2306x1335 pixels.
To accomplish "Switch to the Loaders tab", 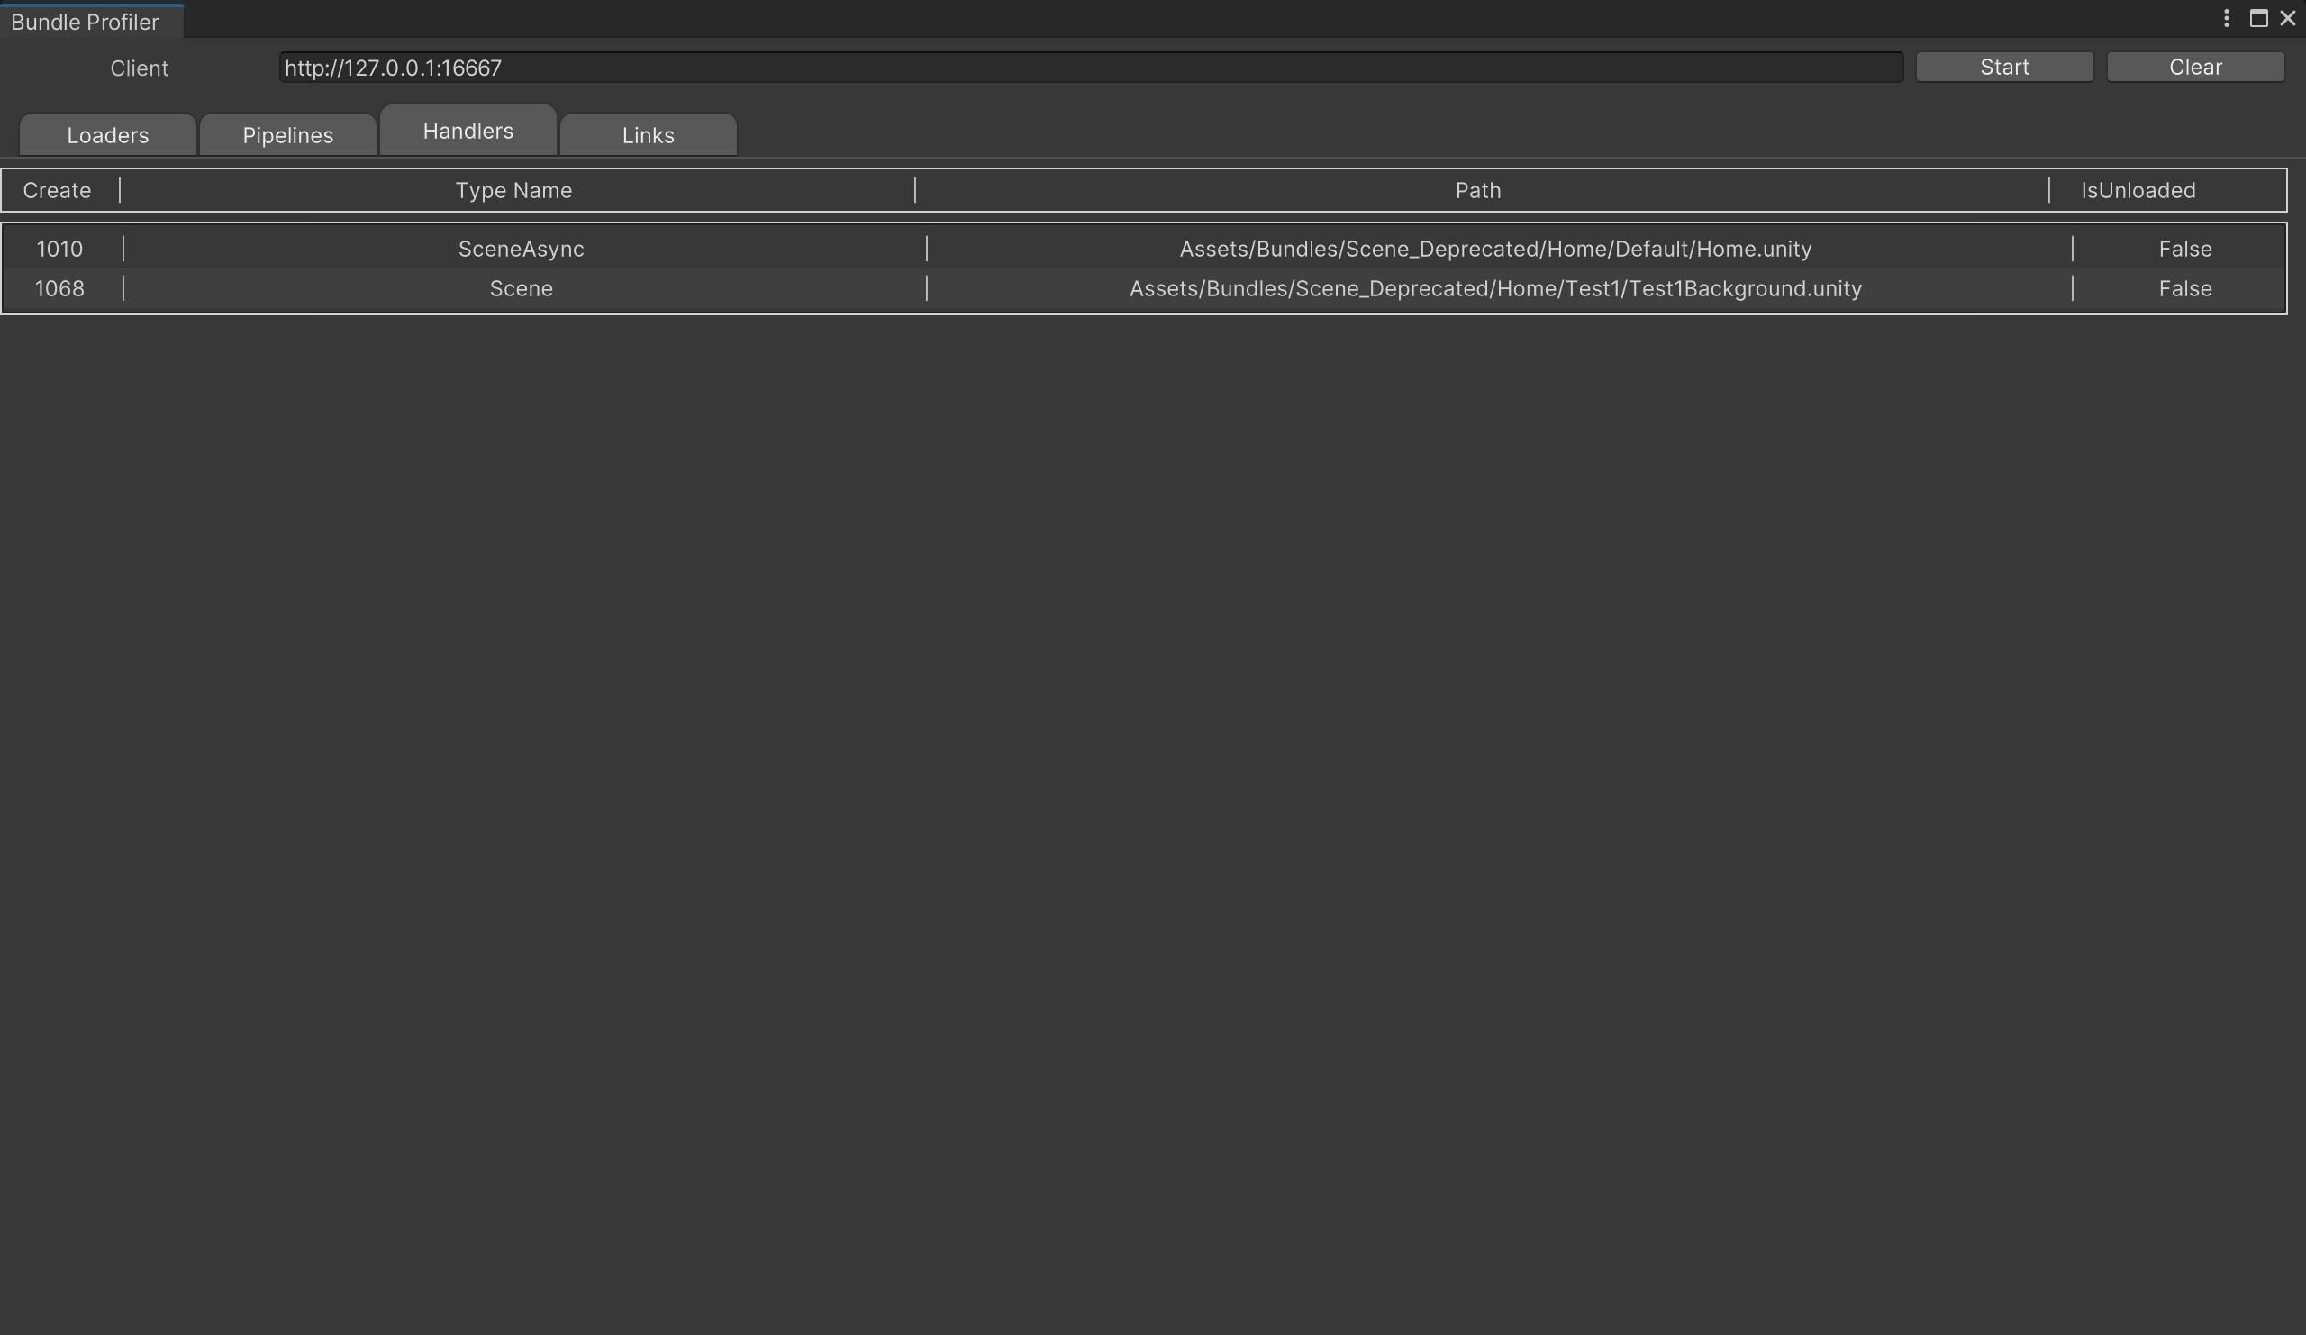I will point(107,135).
